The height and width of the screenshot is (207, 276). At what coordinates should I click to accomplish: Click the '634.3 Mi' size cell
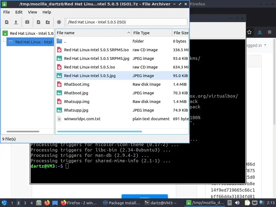(x=181, y=67)
